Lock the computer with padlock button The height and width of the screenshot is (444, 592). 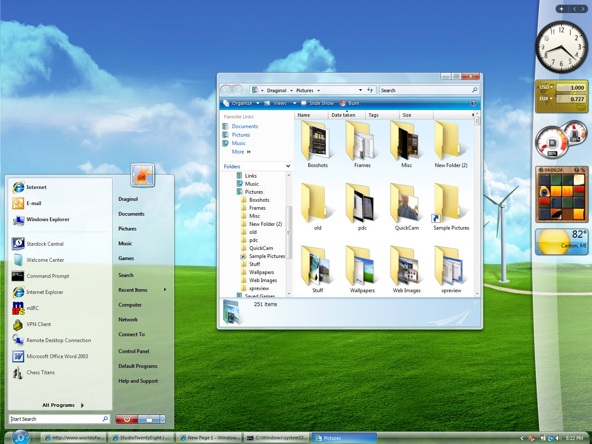149,419
